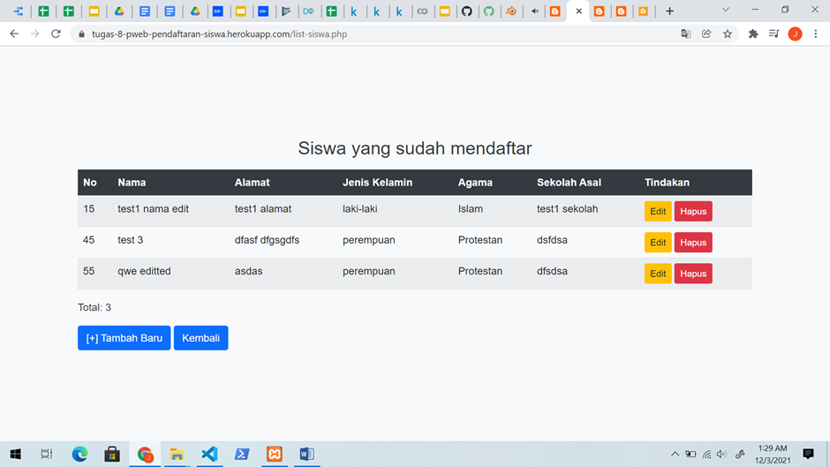Reload the list-siswa page
The image size is (830, 467).
56,34
